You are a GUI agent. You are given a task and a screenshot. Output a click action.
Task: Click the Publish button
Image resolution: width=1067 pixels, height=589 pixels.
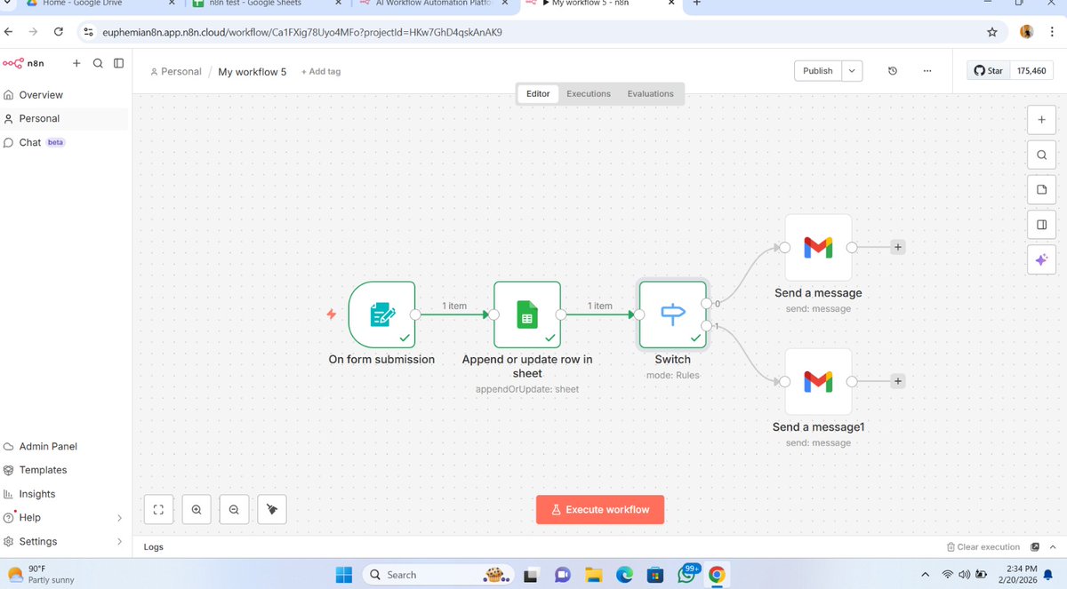tap(818, 71)
